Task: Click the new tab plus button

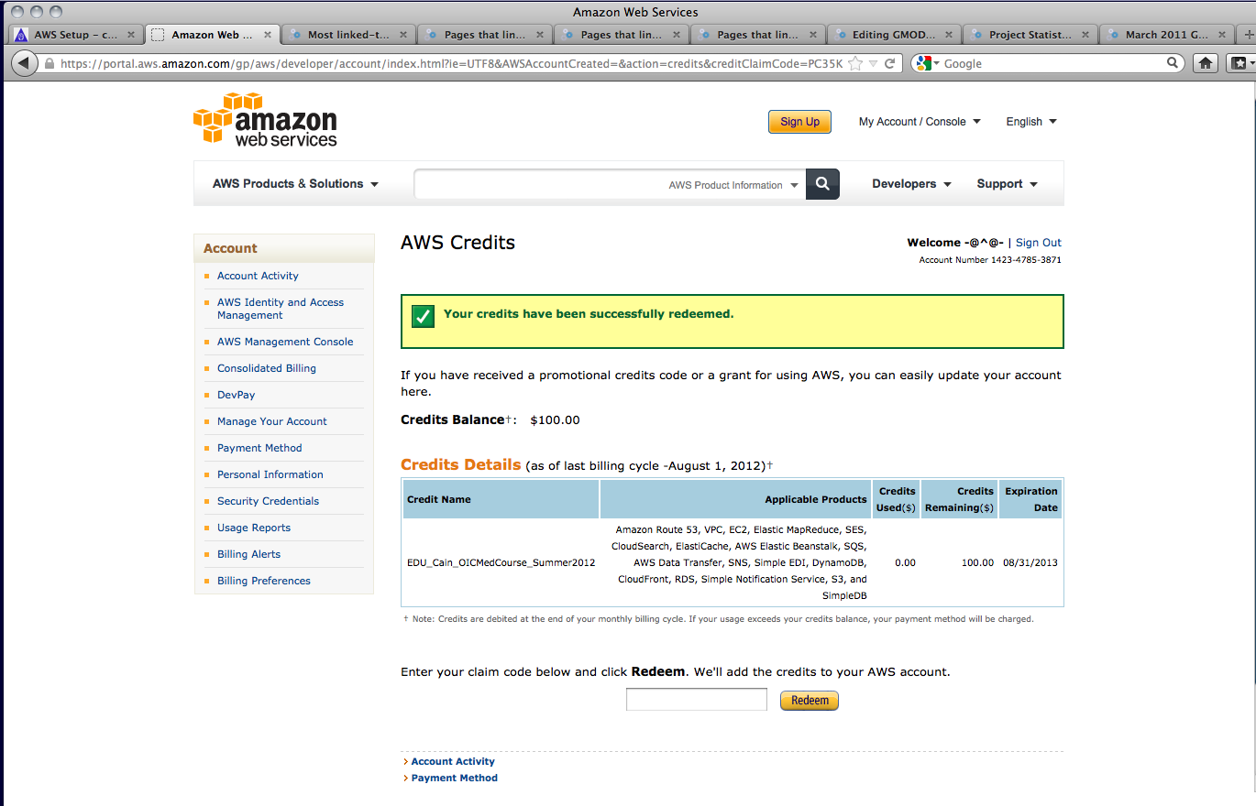Action: tap(1248, 35)
